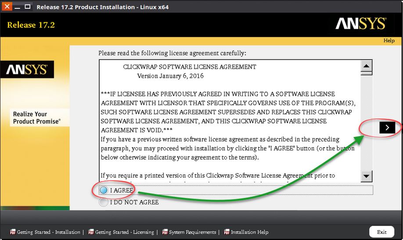Open Installation Help PDF link
Screen dimensions: 403x240
coord(249,232)
